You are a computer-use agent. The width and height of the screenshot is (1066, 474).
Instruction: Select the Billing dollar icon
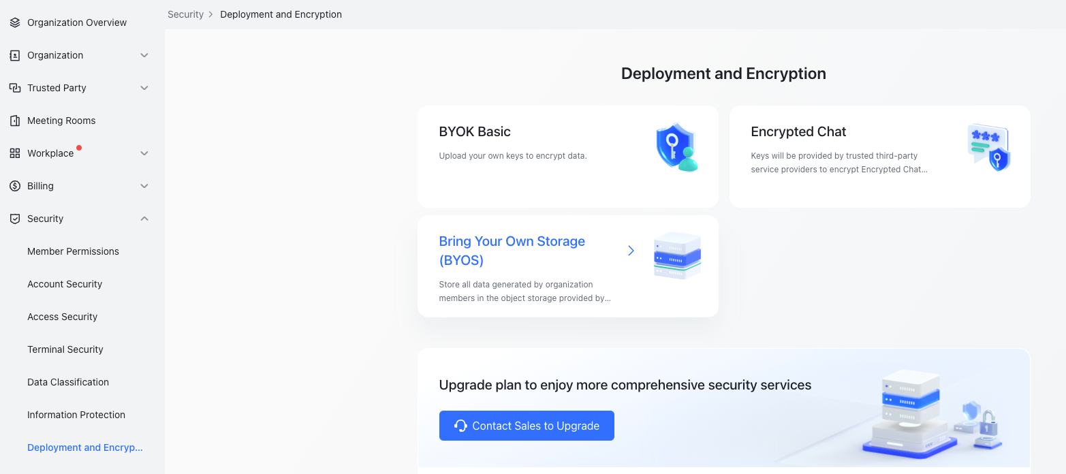click(14, 186)
